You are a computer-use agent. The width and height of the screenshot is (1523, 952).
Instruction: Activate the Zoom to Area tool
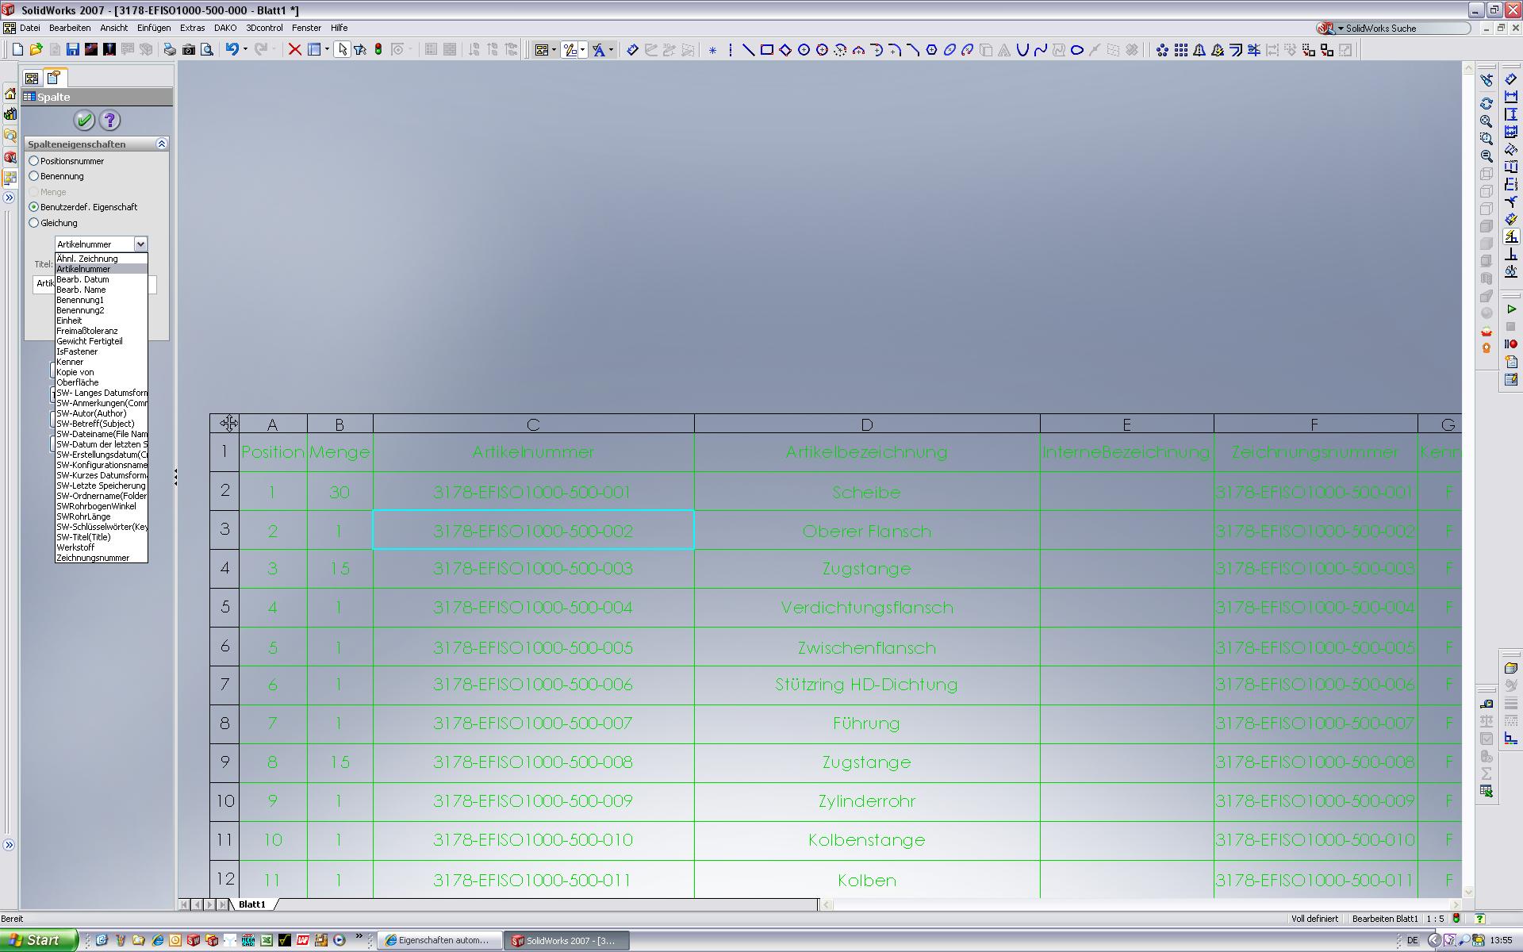1486,138
